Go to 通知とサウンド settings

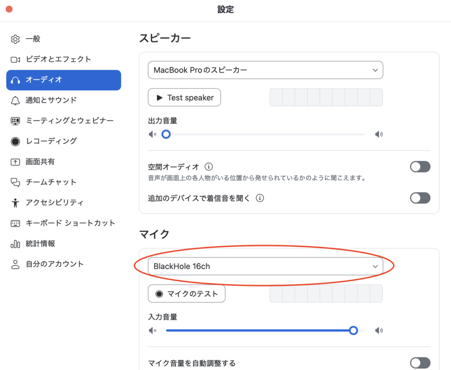[63, 100]
